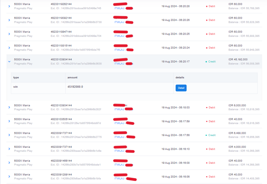The width and height of the screenshot is (267, 184).
Task: Click the blue Detail button
Action: 181,88
